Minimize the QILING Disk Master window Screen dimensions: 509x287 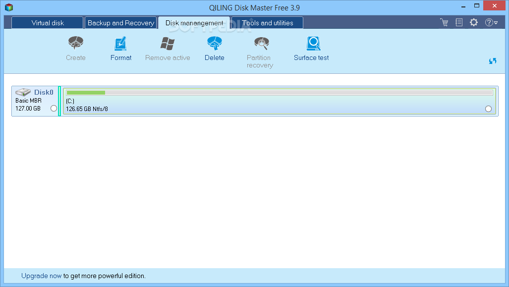click(x=463, y=6)
